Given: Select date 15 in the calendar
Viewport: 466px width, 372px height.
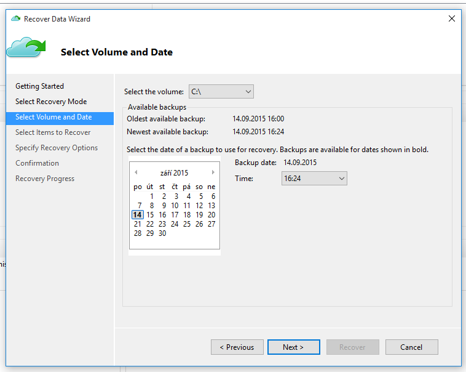Looking at the screenshot, I should (150, 215).
